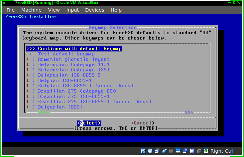This screenshot has width=244, height=157.
Task: Click the Select button
Action: (x=89, y=123)
